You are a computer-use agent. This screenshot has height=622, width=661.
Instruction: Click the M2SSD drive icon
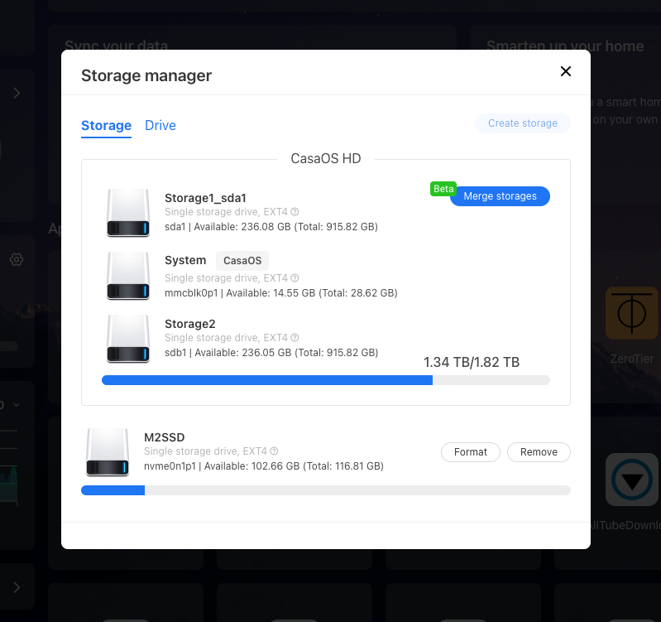[108, 452]
